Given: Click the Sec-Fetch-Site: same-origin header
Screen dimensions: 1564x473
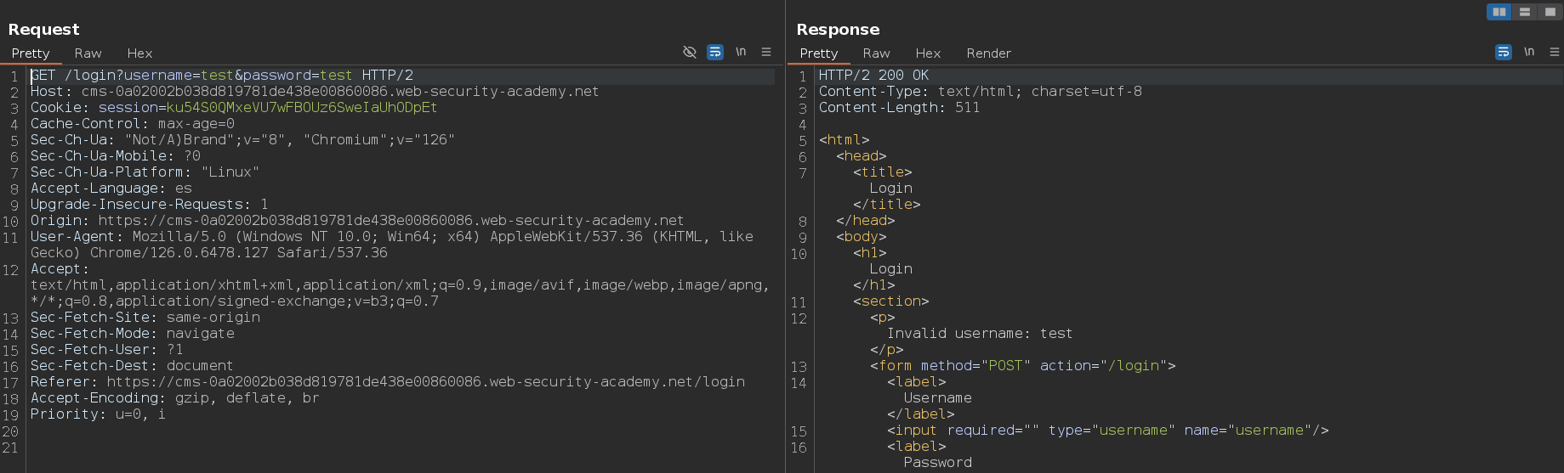Looking at the screenshot, I should pos(145,318).
